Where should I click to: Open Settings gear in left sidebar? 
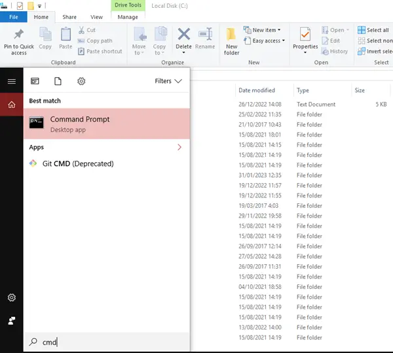[x=12, y=297]
